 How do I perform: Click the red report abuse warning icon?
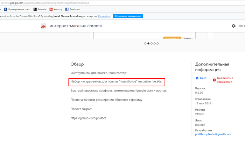pos(214,80)
